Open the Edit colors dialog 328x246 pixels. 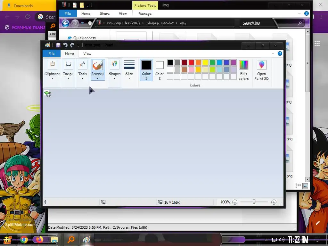click(x=243, y=70)
